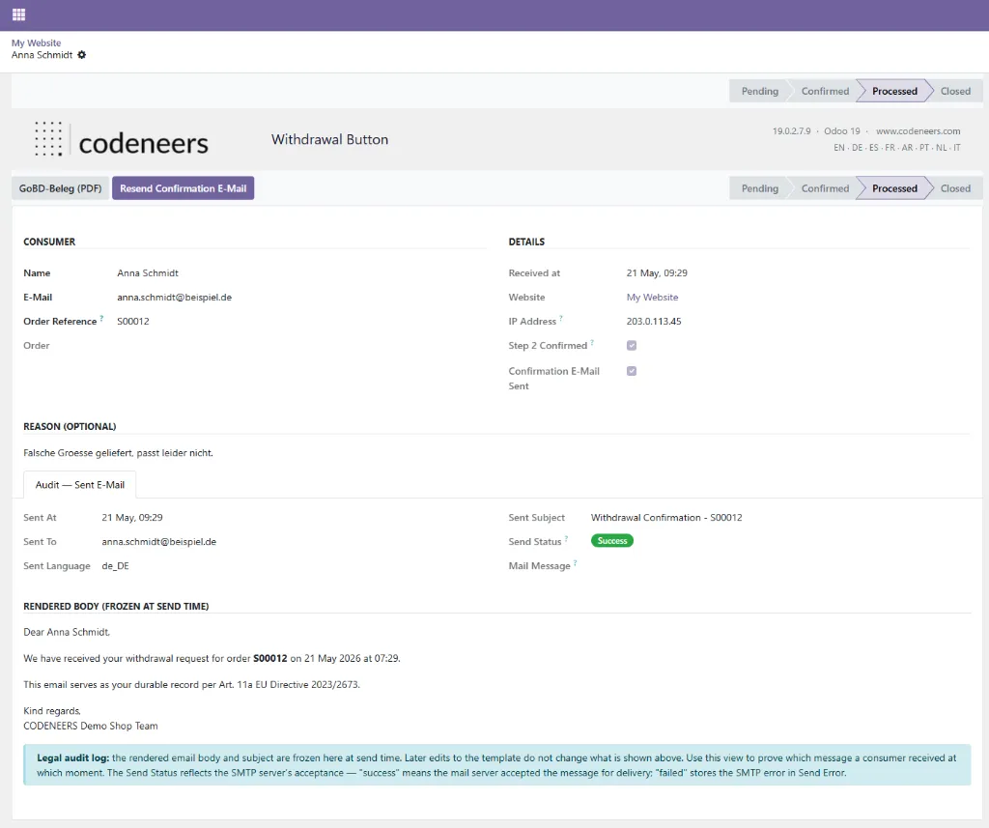The width and height of the screenshot is (989, 828).
Task: Click the Order Reference value S00012
Action: point(133,321)
